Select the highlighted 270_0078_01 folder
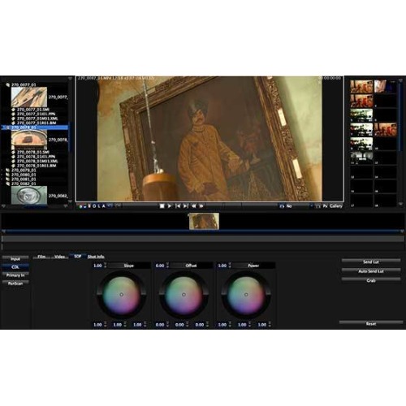 pos(35,127)
